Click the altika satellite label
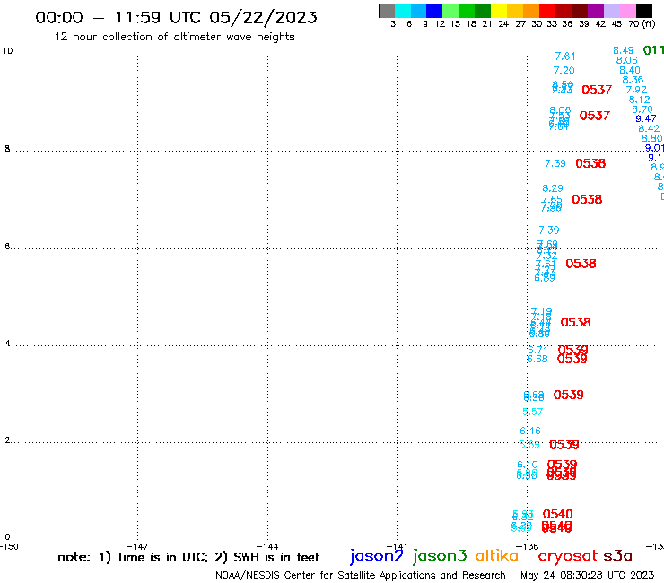 tap(497, 556)
